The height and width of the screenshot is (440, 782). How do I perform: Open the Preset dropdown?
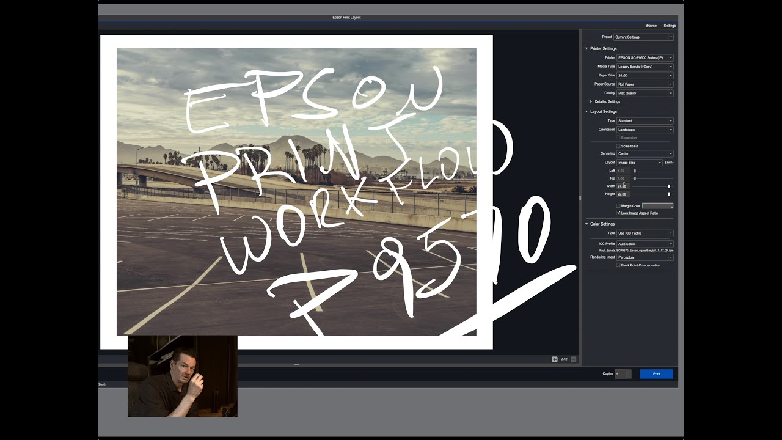pyautogui.click(x=644, y=37)
